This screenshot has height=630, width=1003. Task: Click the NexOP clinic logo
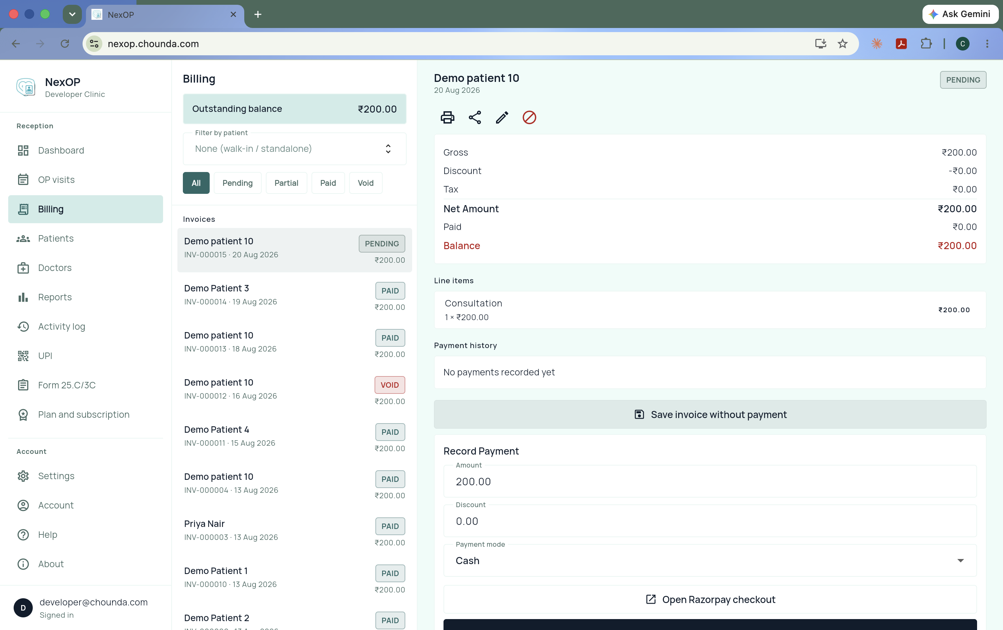coord(26,87)
